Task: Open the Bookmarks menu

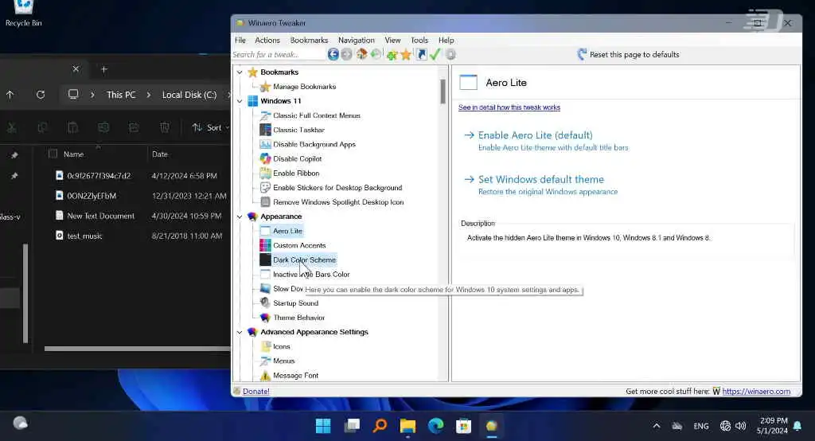Action: pyautogui.click(x=310, y=40)
